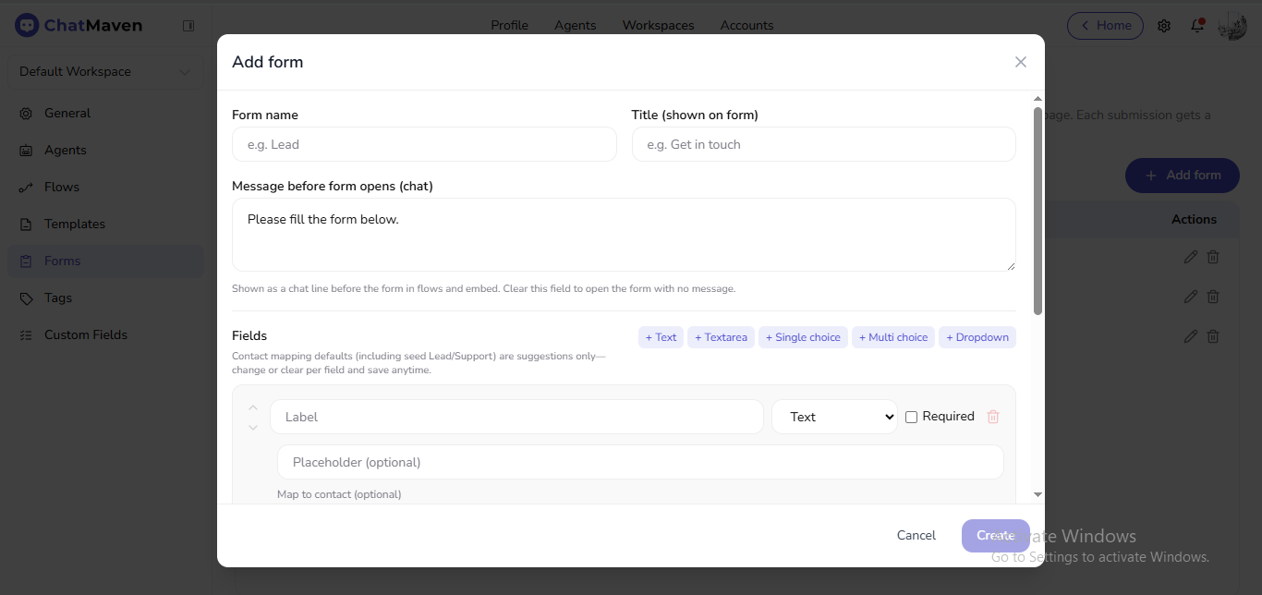Image resolution: width=1262 pixels, height=595 pixels.
Task: Edit the top form using its pencil icon
Action: (x=1190, y=257)
